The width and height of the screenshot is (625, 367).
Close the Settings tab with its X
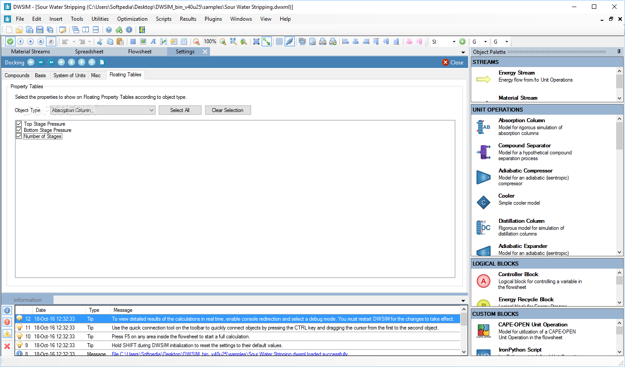point(205,52)
